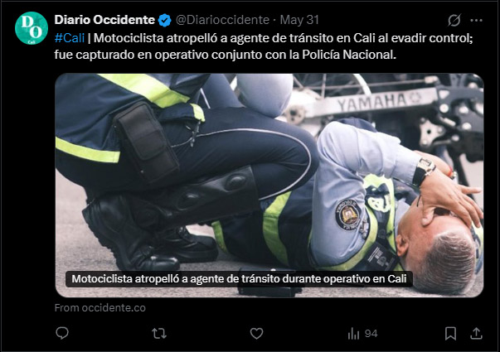Open the Diario Occidente display name

104,20
